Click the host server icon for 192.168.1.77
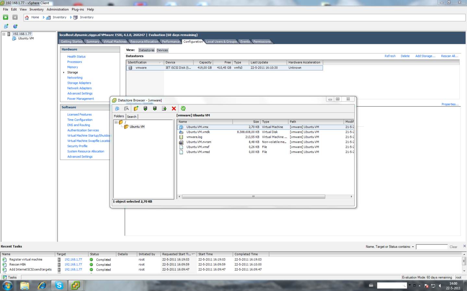 pos(9,34)
